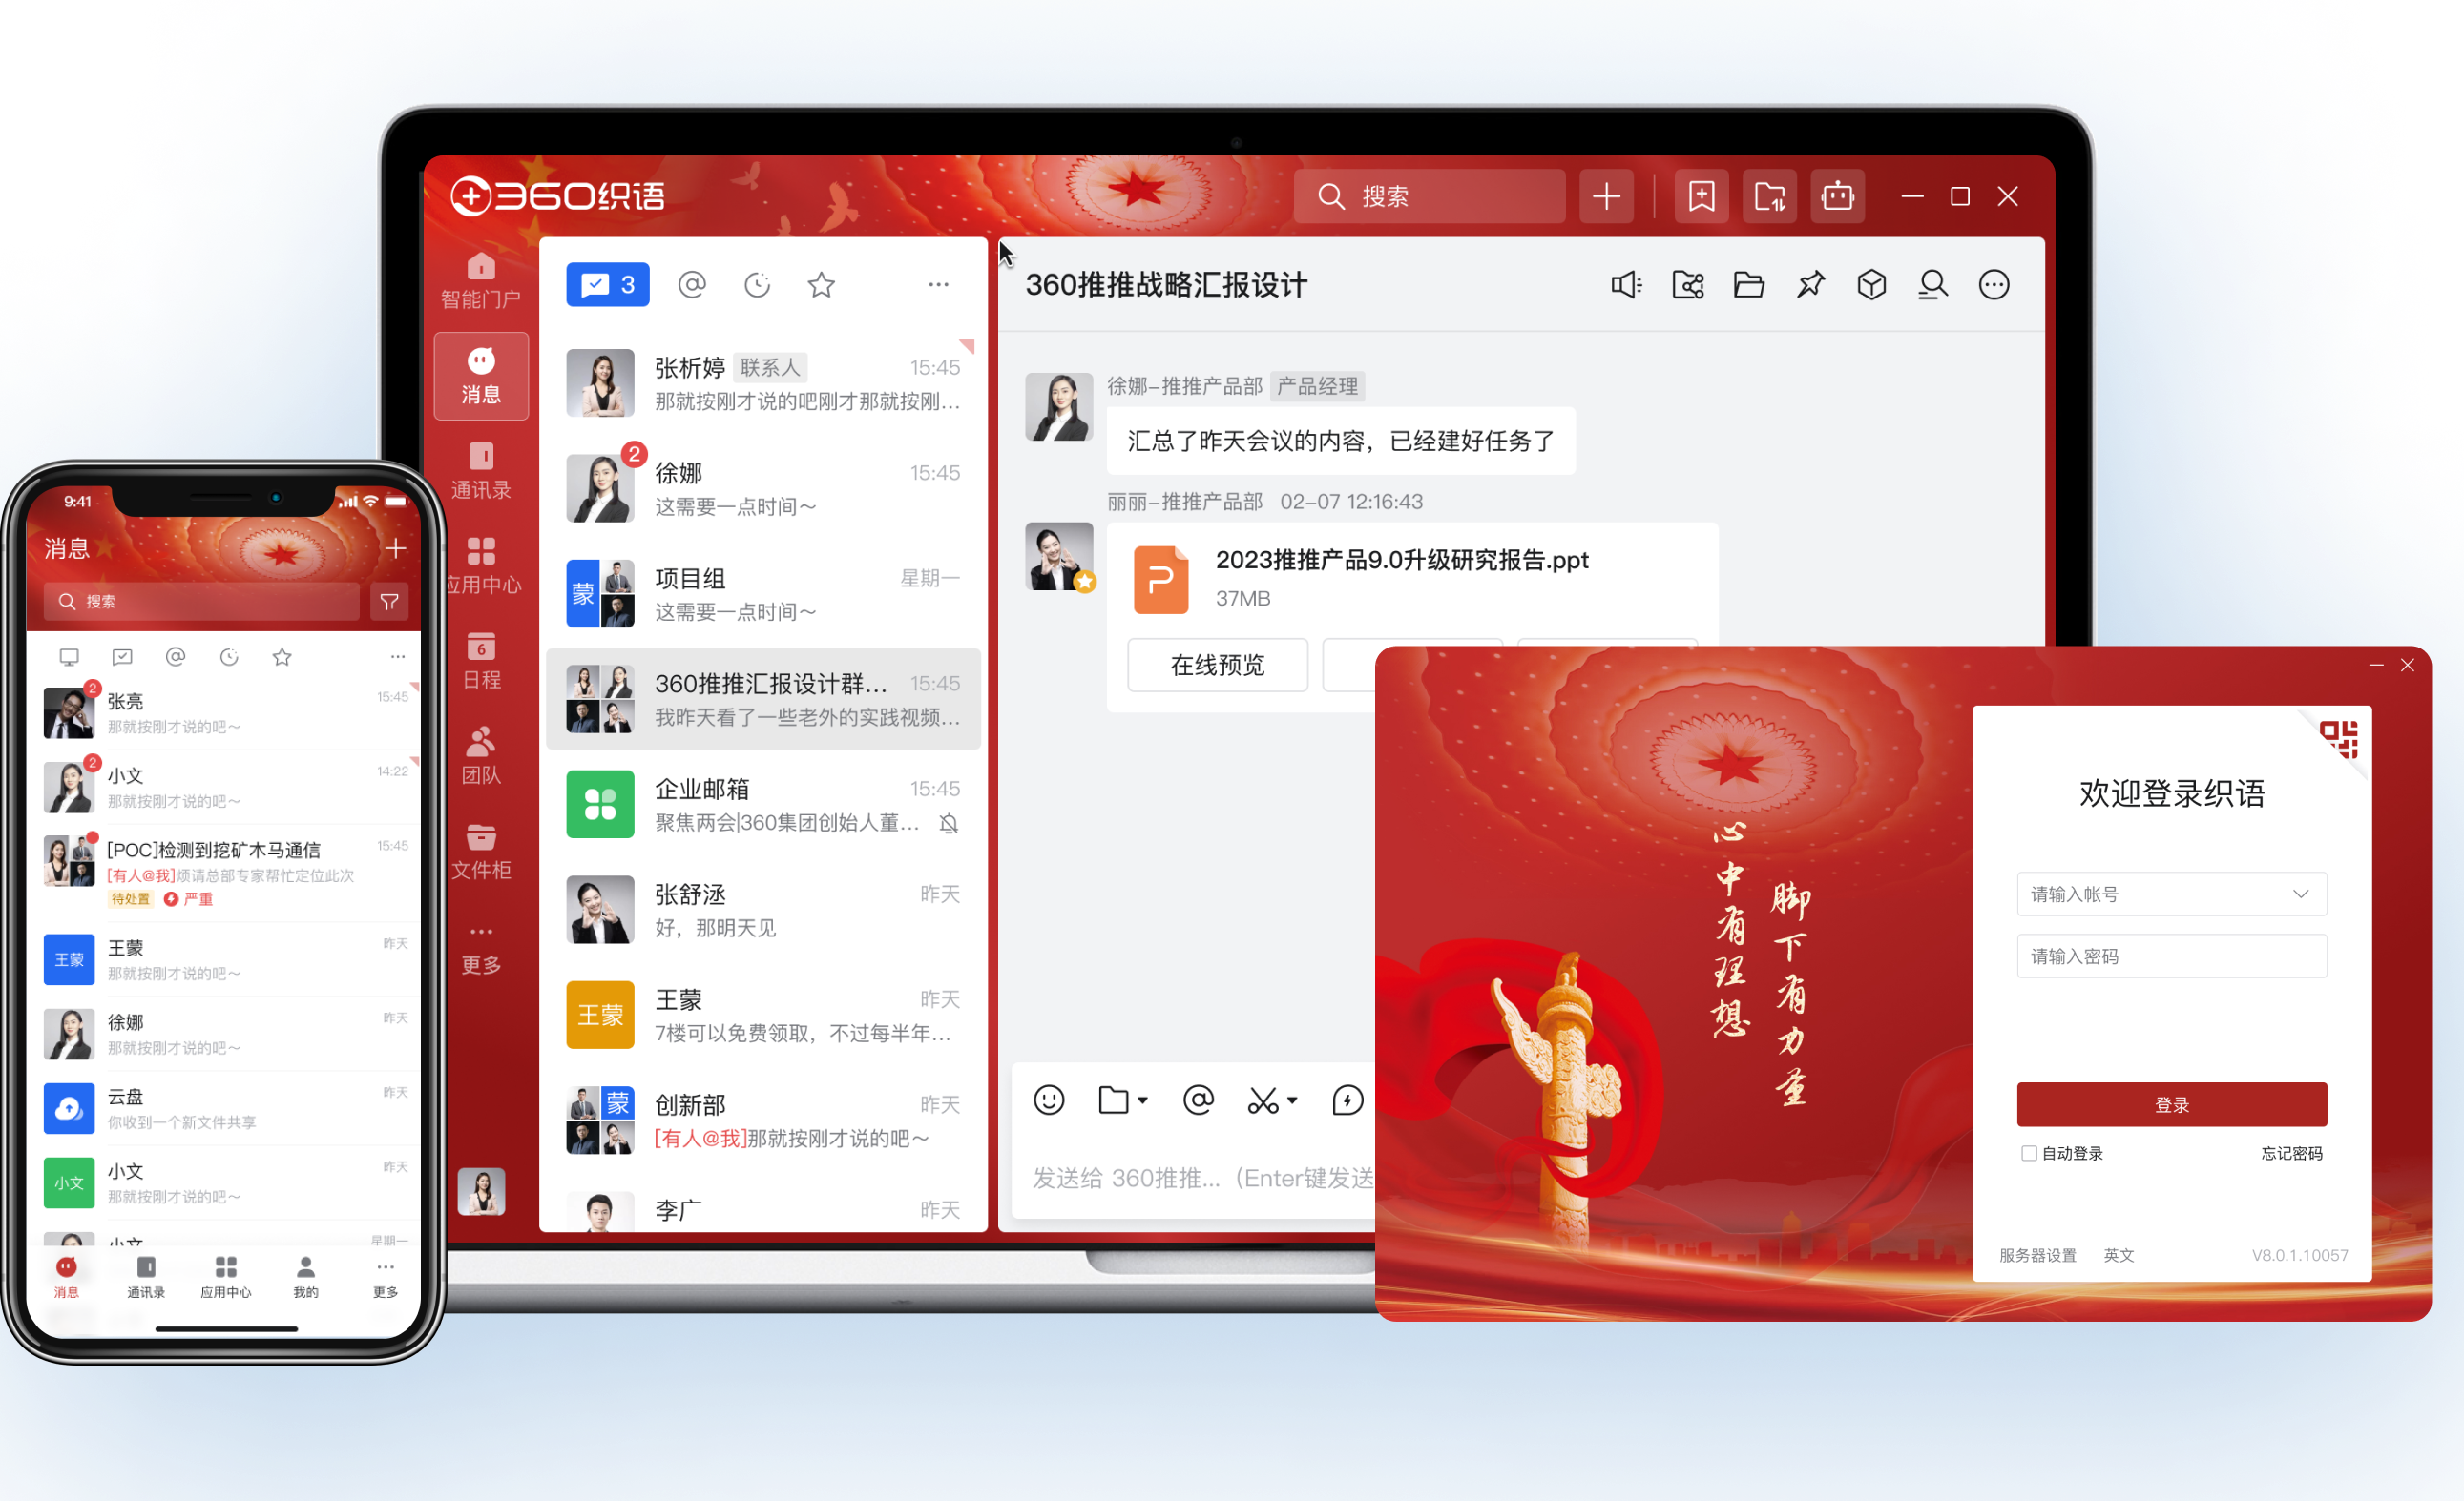Toggle 自动登录 checkbox
Viewport: 2464px width, 1501px height.
click(x=2028, y=1153)
